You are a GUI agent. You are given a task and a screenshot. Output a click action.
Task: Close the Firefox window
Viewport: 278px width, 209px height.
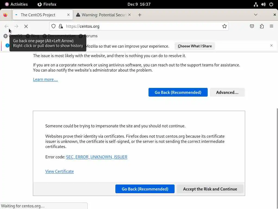point(275,15)
